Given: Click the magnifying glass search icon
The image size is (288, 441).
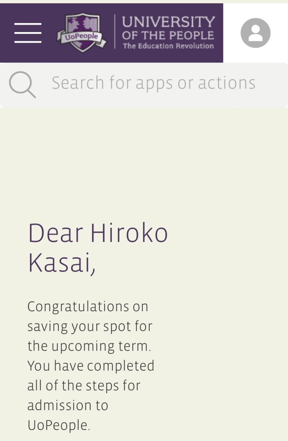Looking at the screenshot, I should [x=22, y=84].
